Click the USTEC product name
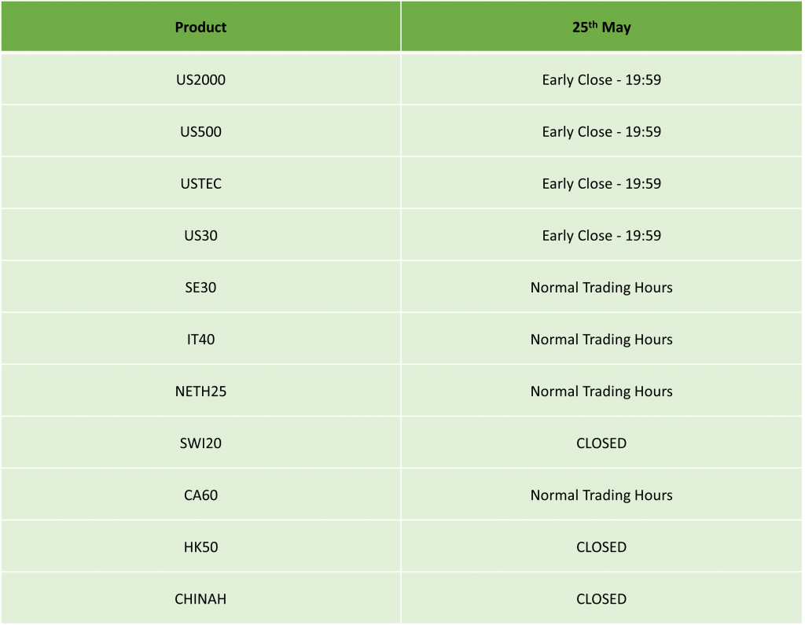Viewport: 805px width, 625px height. click(200, 183)
